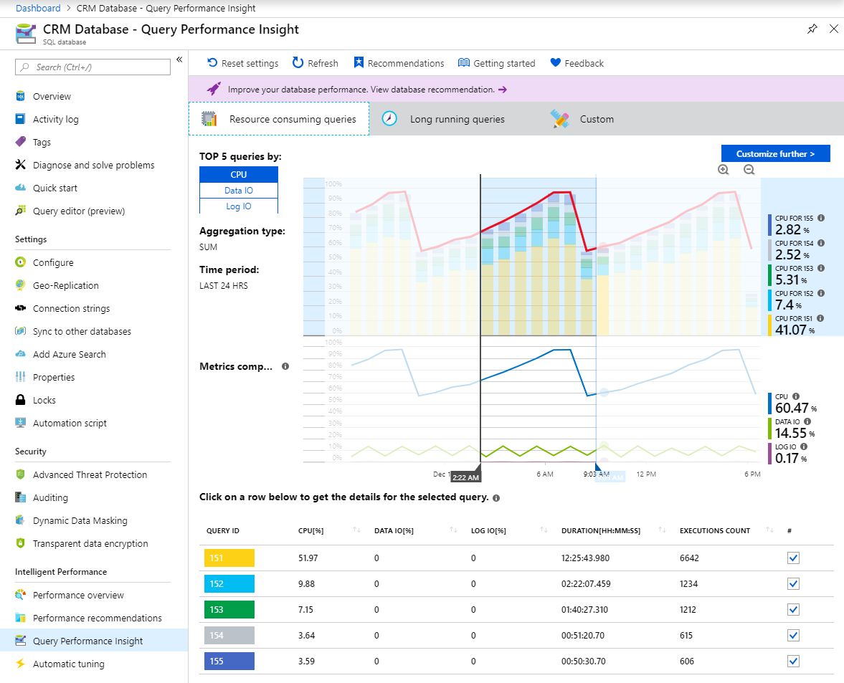The image size is (844, 683).
Task: Sort table by CPU[%] column arrows
Action: click(x=356, y=530)
